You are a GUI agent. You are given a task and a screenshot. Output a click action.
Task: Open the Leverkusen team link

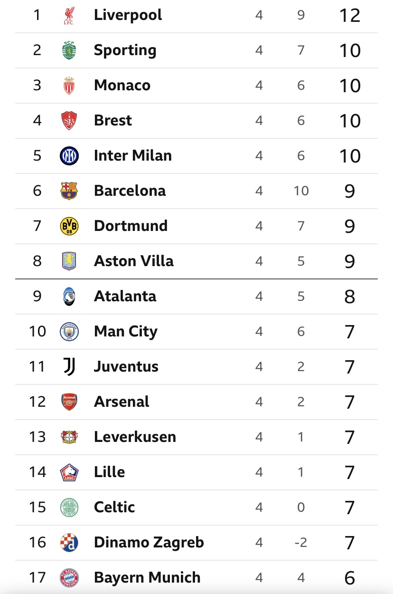coord(135,437)
